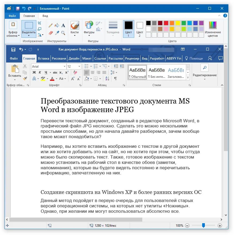Screen dimensions: 234x235
Task: Open Word's Customize Quick Access Toolbar arrow
Action: [38, 49]
